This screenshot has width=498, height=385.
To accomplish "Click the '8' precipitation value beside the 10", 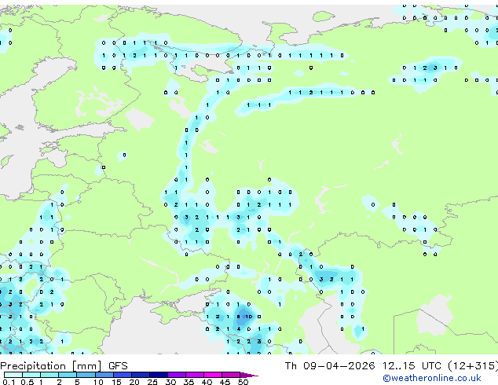I will click(x=239, y=317).
